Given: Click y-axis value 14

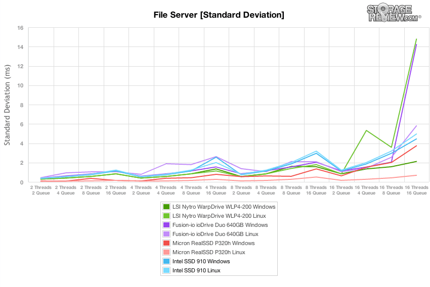Looking at the screenshot, I should click(21, 47).
